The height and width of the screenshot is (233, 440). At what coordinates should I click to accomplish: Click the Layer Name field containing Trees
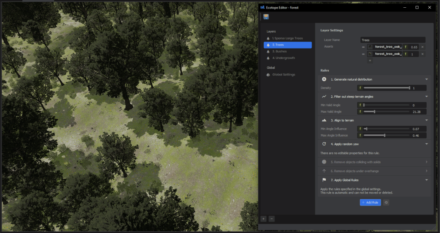[393, 40]
